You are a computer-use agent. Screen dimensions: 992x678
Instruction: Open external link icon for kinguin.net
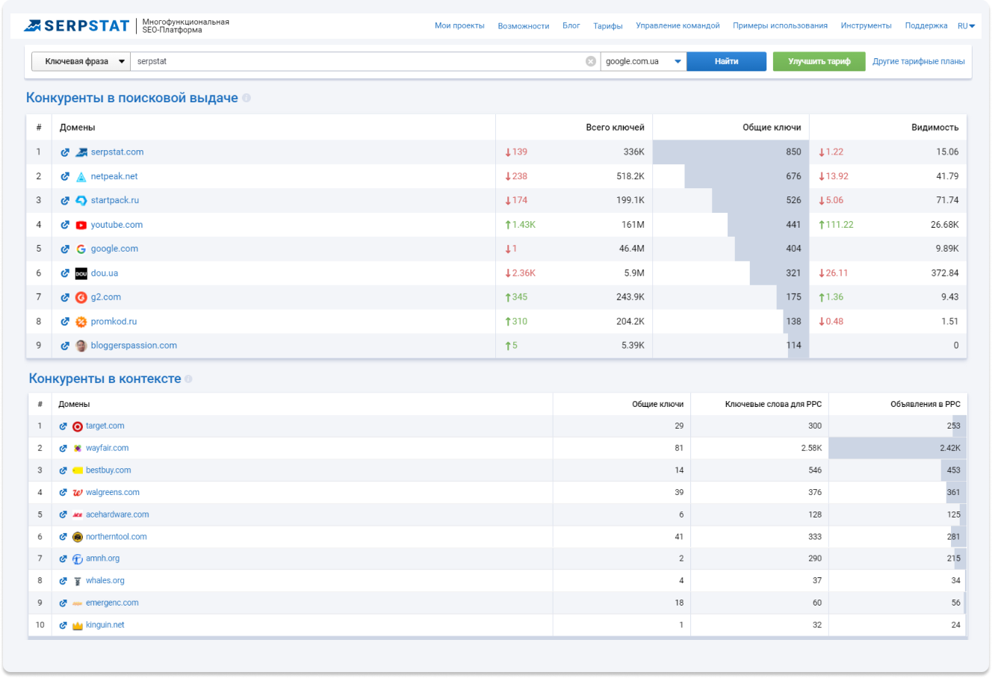point(63,625)
